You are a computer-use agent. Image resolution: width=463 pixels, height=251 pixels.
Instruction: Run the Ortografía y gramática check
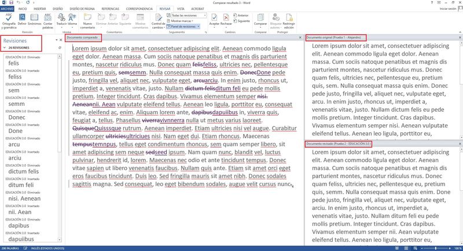click(x=9, y=21)
